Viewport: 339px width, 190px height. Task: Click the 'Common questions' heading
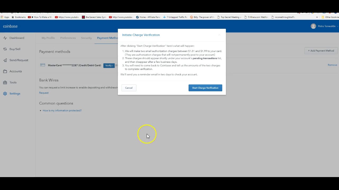point(56,103)
